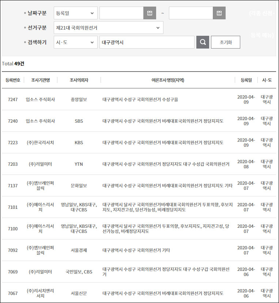Click the (주)한국리서치 agency cell
The height and width of the screenshot is (303, 279).
coord(40,142)
